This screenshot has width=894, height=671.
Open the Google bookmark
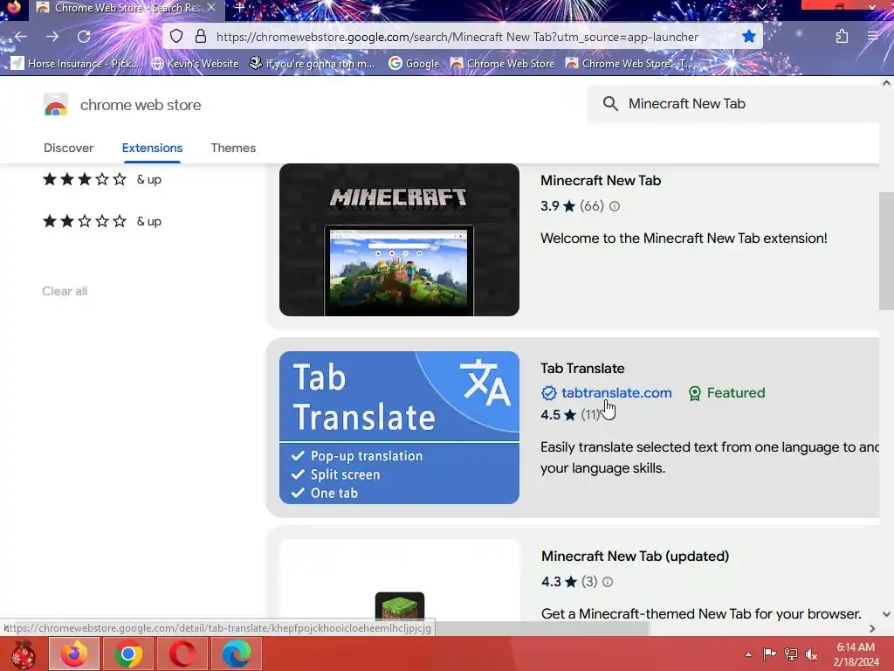414,63
